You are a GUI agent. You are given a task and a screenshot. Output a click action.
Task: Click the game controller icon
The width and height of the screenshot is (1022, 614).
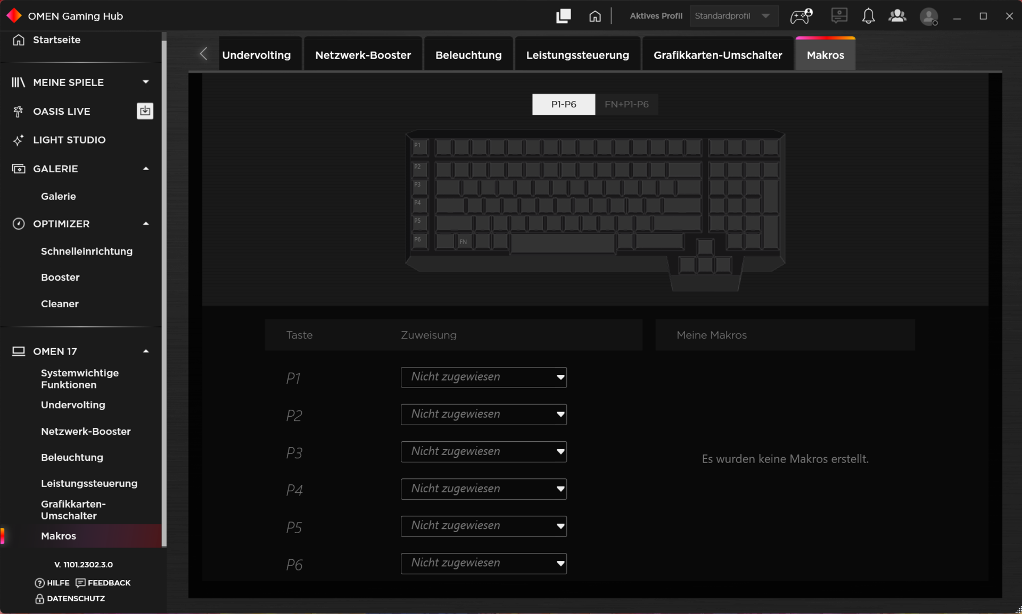pyautogui.click(x=801, y=16)
